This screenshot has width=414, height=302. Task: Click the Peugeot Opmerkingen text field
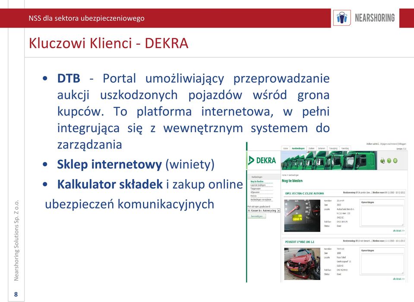pos(382,264)
